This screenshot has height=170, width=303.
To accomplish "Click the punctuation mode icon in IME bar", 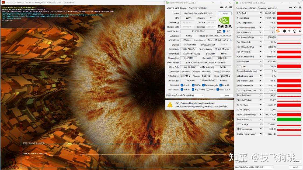I will pyautogui.click(x=290, y=31).
